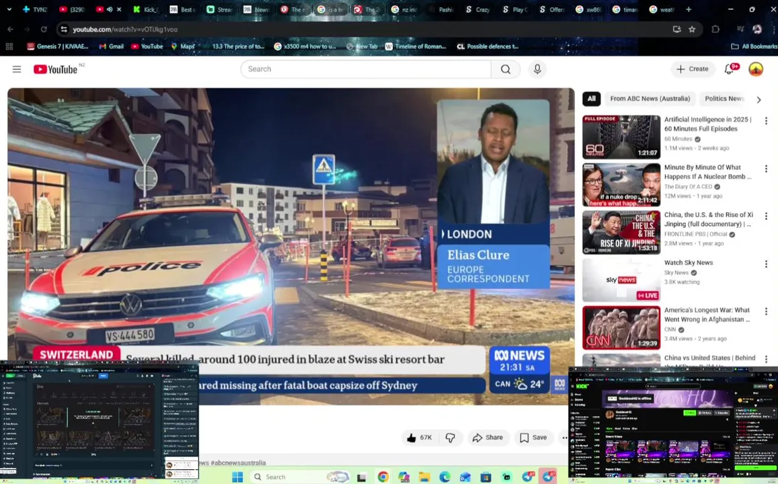The height and width of the screenshot is (484, 778).
Task: Open Microsoft Store from taskbar
Action: 485,477
